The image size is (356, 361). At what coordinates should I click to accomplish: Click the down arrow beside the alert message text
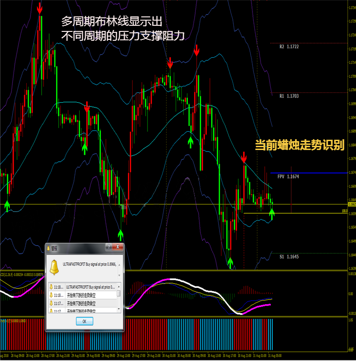click(x=119, y=275)
